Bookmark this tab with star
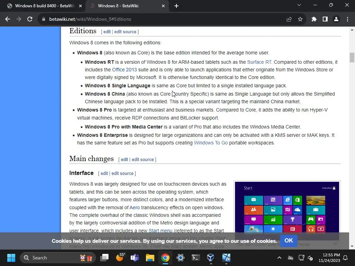Viewport: 355px width, 266px height. pyautogui.click(x=300, y=19)
